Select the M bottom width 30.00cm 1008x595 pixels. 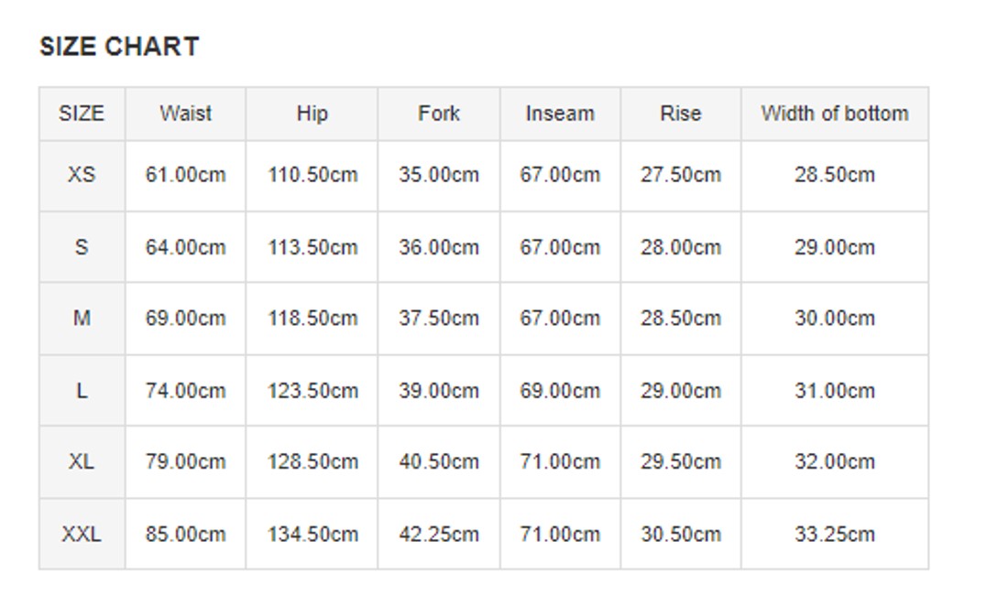(835, 319)
